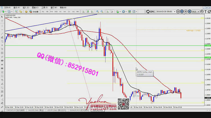Switch chart to H1 timeframe

point(60,12)
